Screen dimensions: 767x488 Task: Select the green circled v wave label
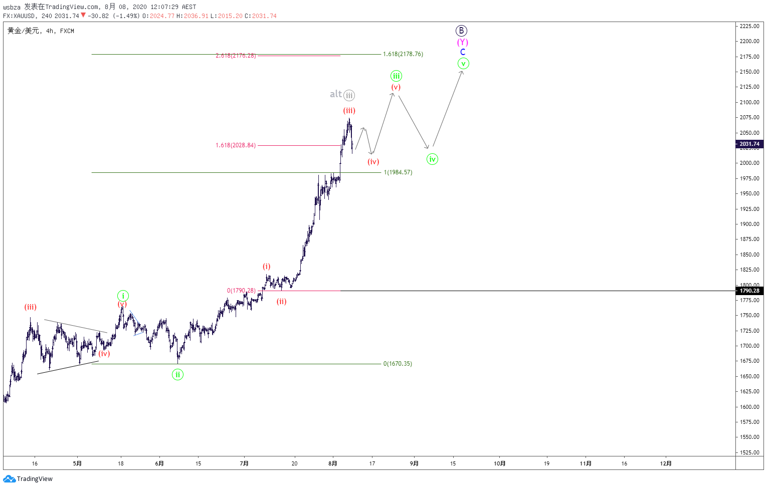click(463, 64)
